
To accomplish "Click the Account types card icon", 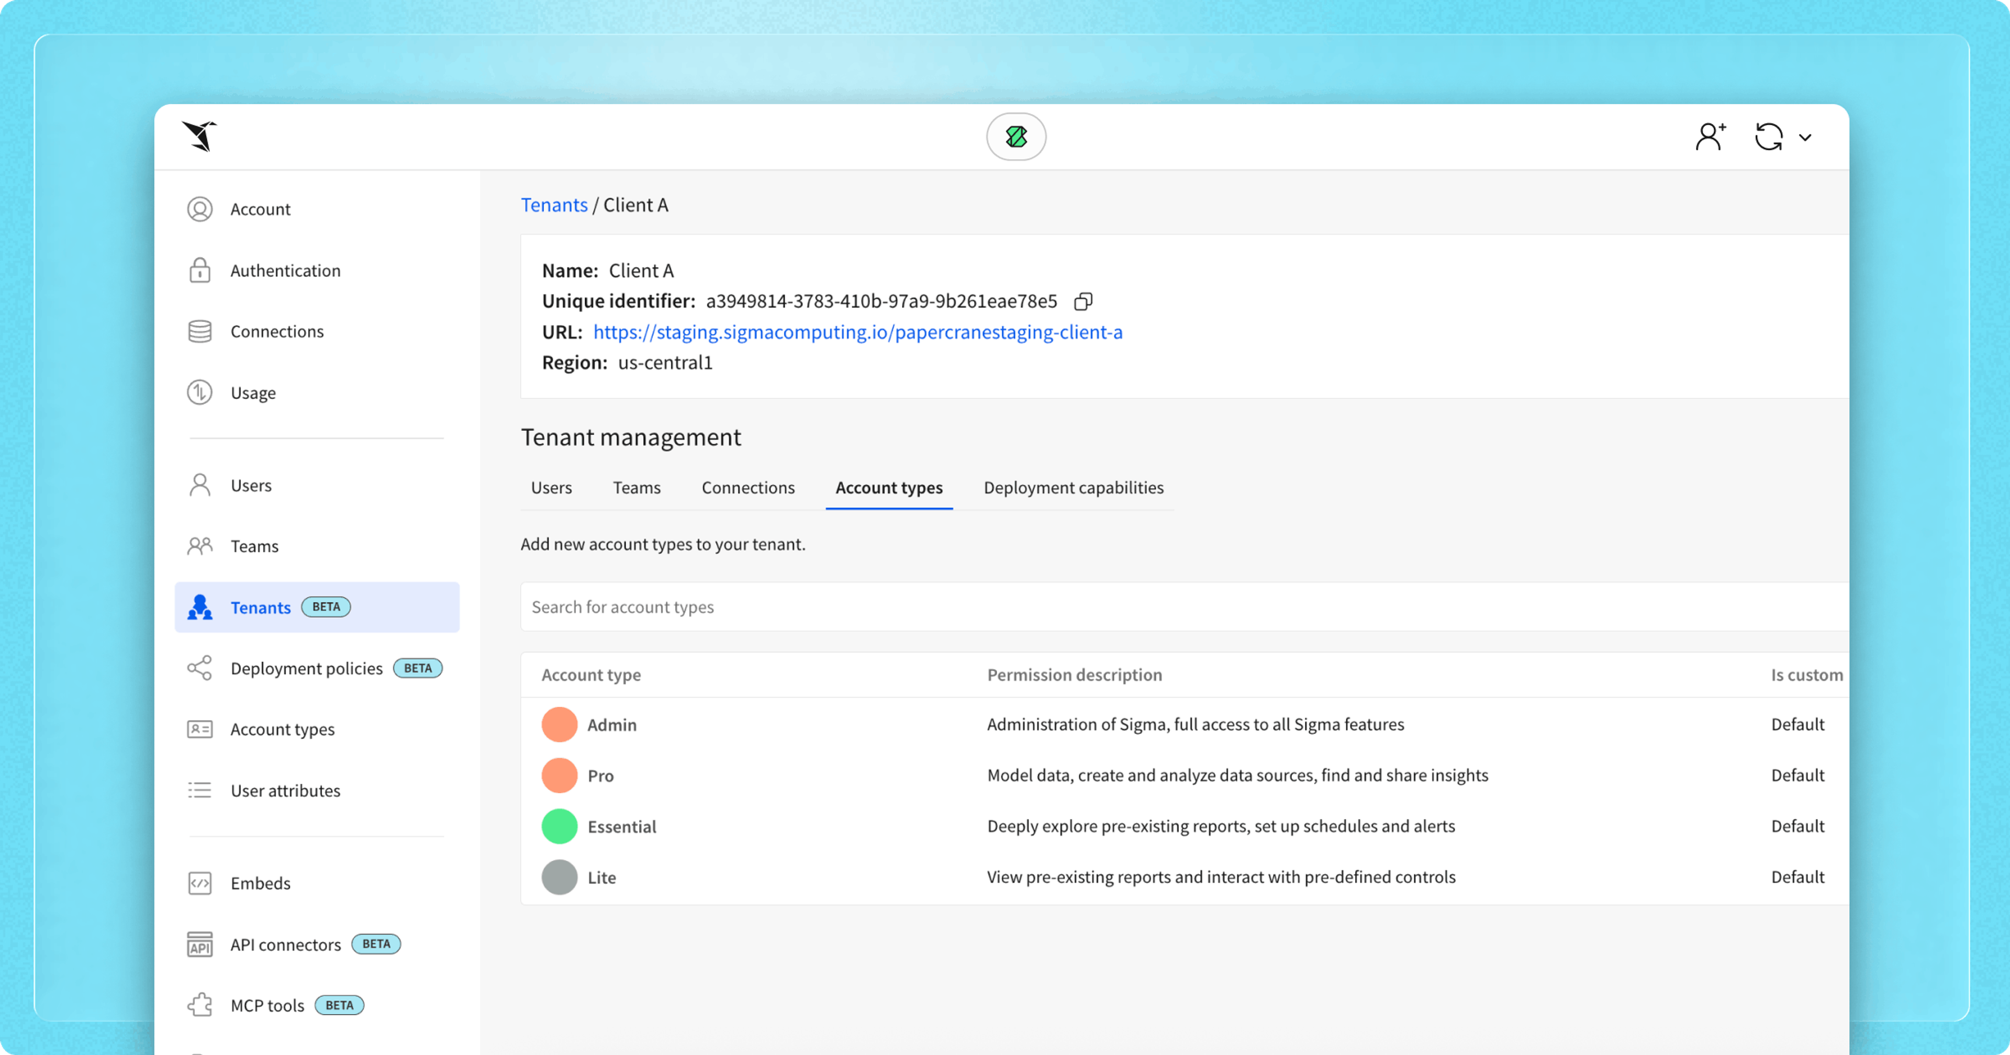I will (x=200, y=729).
